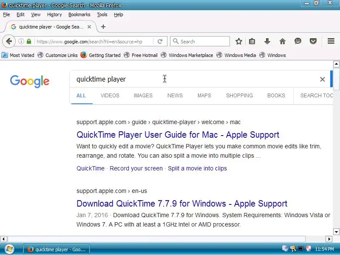340x255 pixels.
Task: Click the vertical scrollbar down arrow
Action: pyautogui.click(x=336, y=232)
